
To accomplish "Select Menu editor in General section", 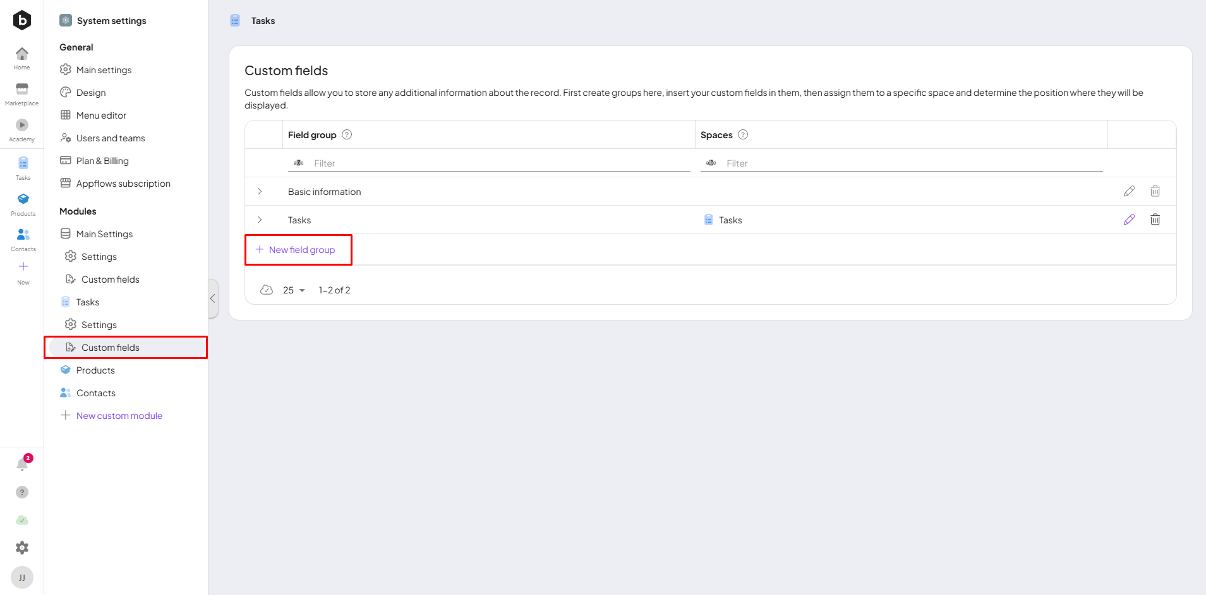I will [x=101, y=115].
